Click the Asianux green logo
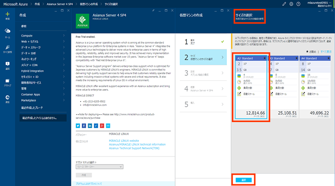This screenshot has width=335, height=186. 83,21
